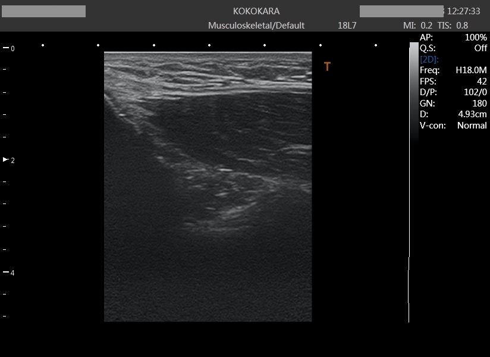Select the 18L7 probe label
The width and height of the screenshot is (490, 357).
(x=347, y=26)
